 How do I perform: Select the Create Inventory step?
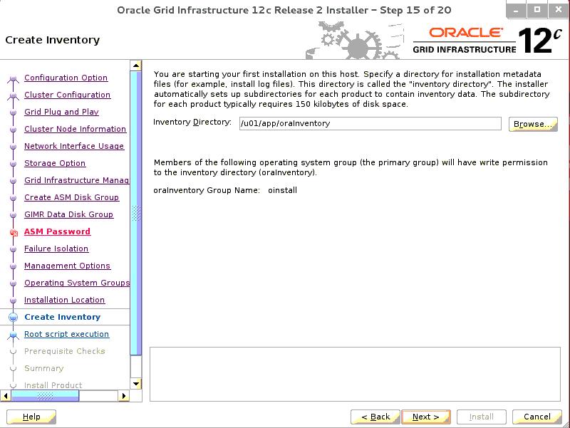(x=62, y=317)
